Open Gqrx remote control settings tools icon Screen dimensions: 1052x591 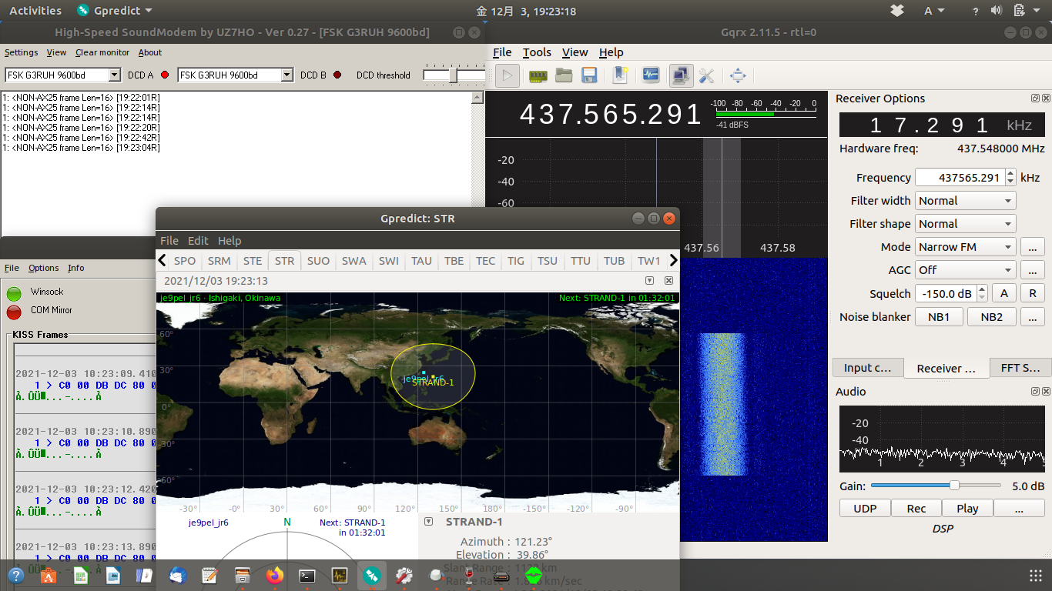click(707, 75)
